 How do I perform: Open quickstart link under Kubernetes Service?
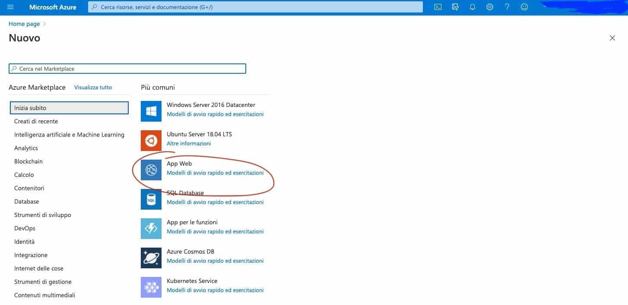click(215, 290)
